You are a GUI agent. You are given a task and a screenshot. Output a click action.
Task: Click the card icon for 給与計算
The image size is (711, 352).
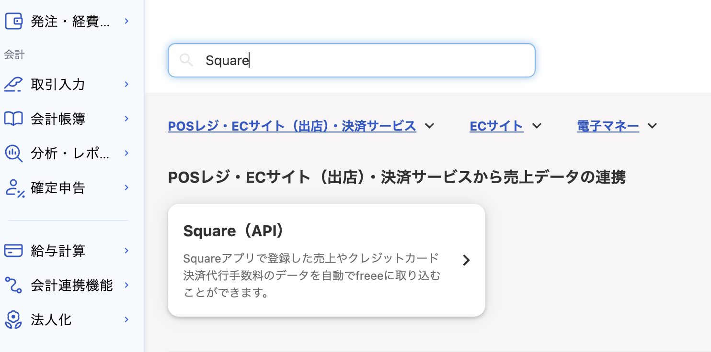coord(13,251)
